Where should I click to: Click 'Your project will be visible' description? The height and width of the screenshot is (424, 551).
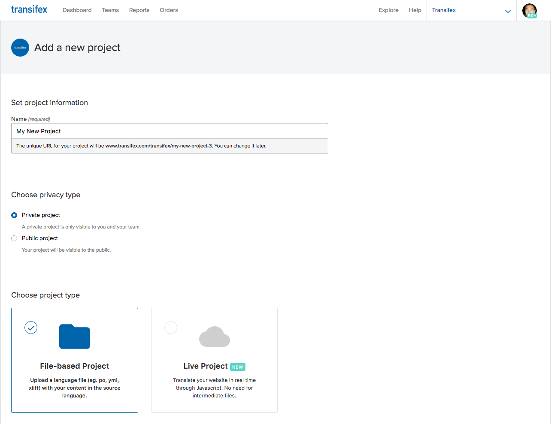pyautogui.click(x=67, y=250)
